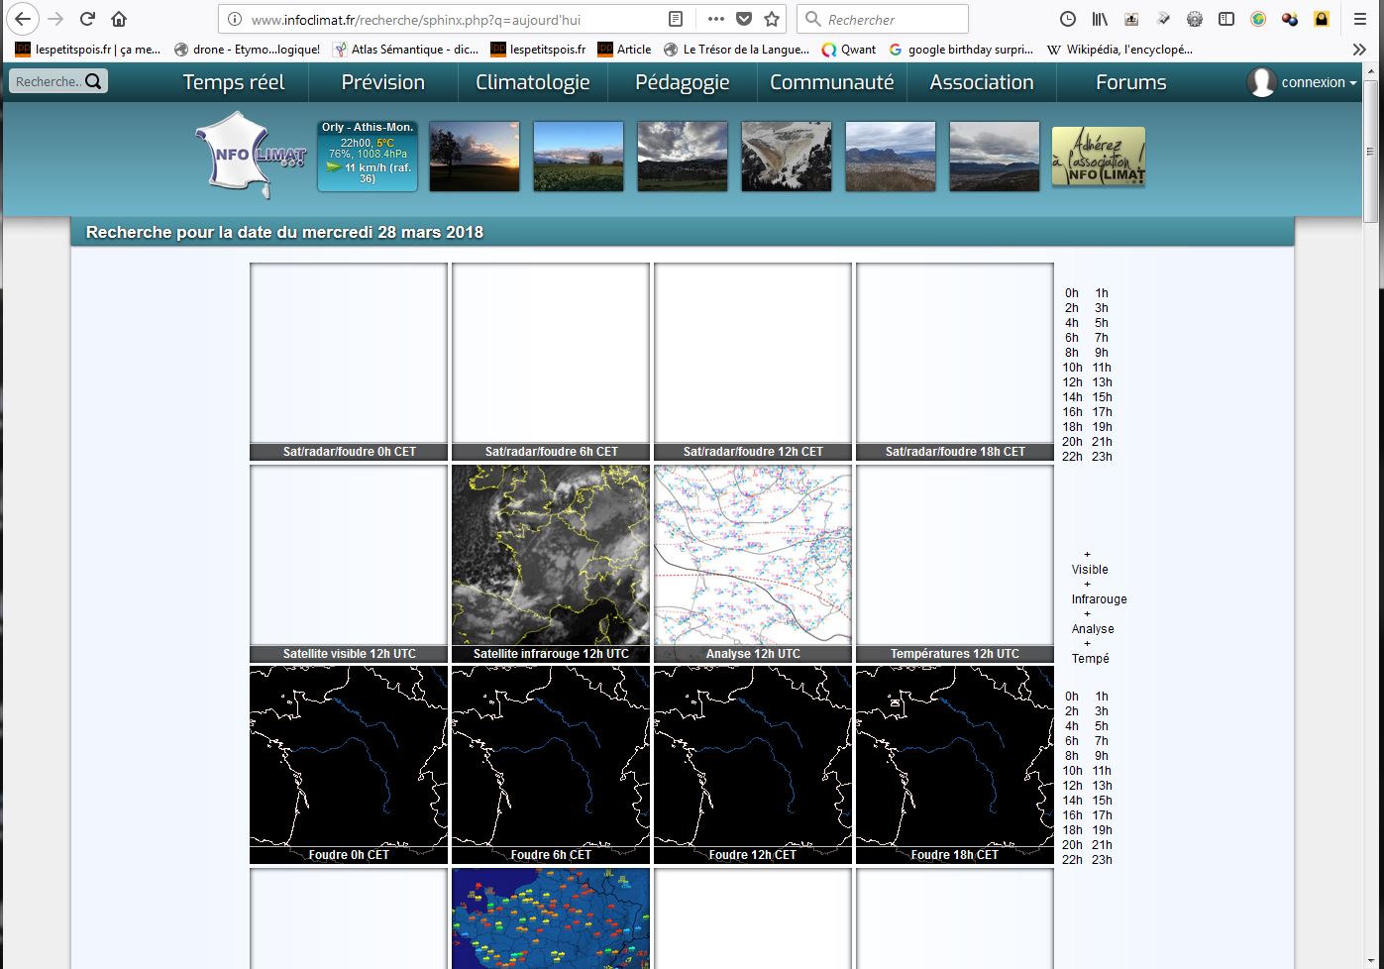Image resolution: width=1384 pixels, height=969 pixels.
Task: Open the Pocket save icon
Action: tap(744, 19)
